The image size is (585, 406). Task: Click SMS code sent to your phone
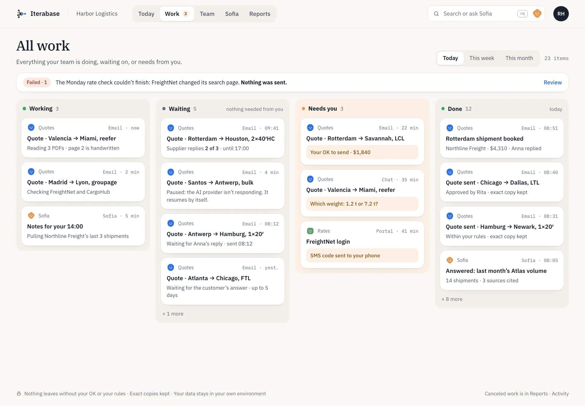click(362, 256)
